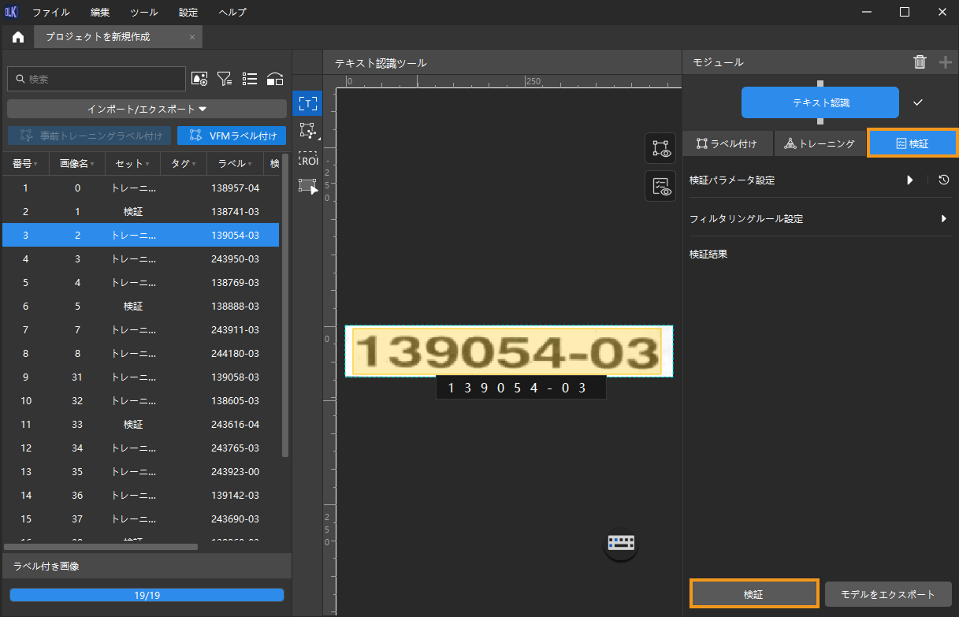Select row with label 243765-03
The image size is (959, 617).
point(140,448)
